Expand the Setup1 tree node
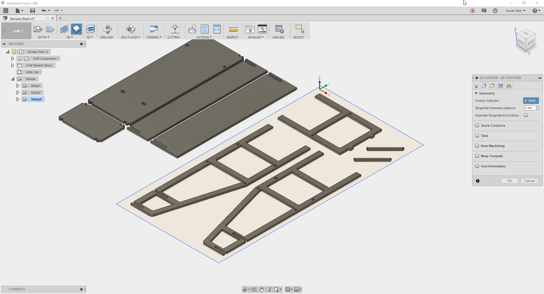The height and width of the screenshot is (294, 544). tap(18, 86)
